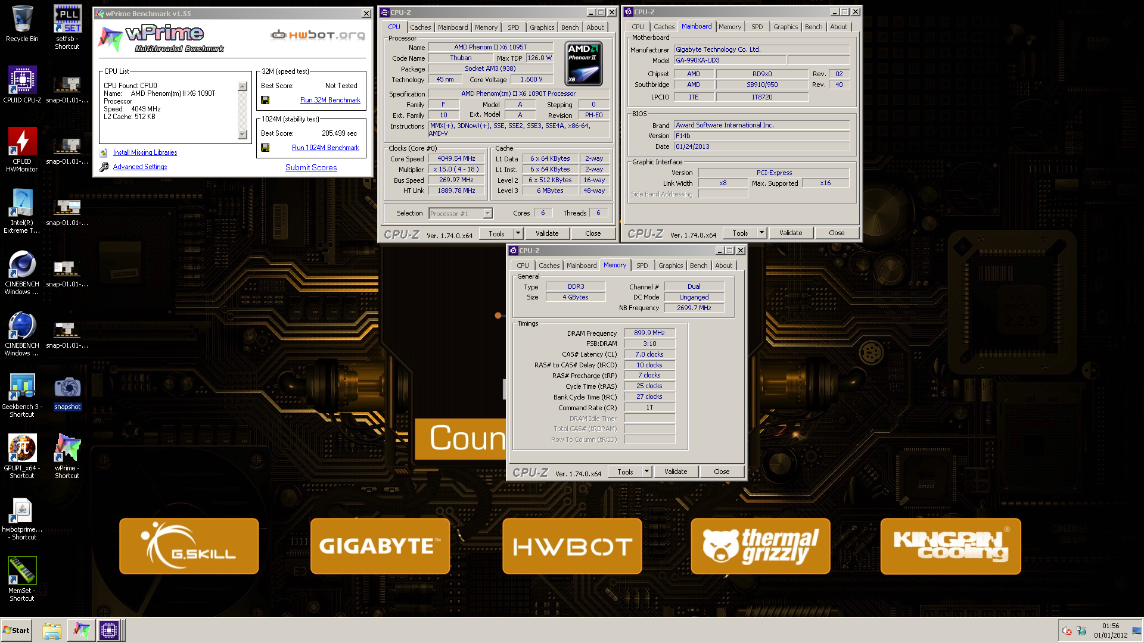The height and width of the screenshot is (643, 1144).
Task: Open the Start menu
Action: (x=17, y=630)
